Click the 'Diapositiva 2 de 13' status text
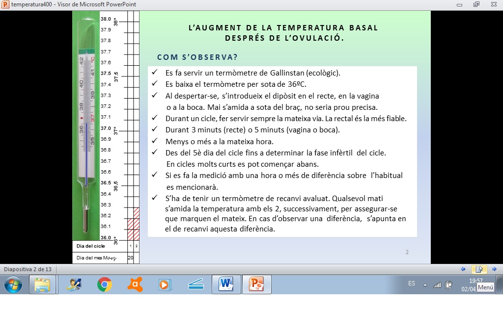Viewport: 503px width, 332px height. coord(28,269)
